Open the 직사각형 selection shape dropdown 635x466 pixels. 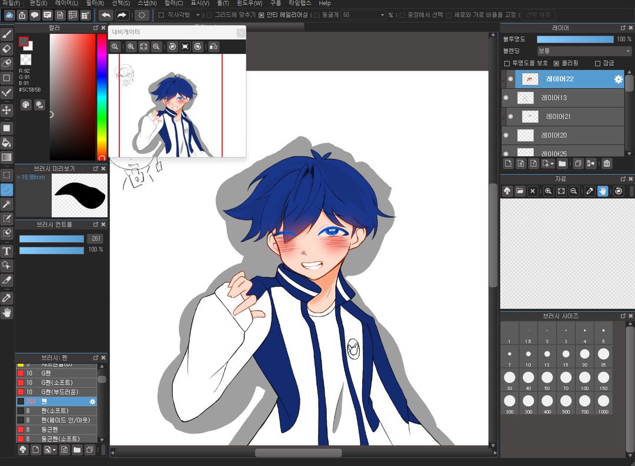click(179, 15)
